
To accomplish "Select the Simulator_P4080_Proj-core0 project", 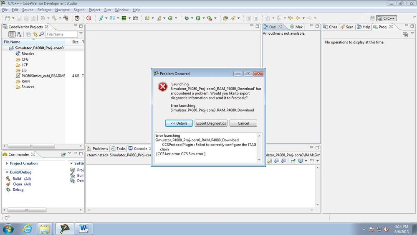I will coord(39,48).
